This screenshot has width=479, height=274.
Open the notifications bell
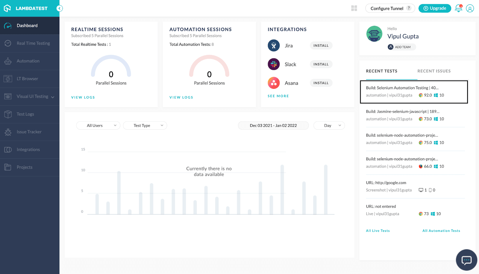tap(458, 8)
